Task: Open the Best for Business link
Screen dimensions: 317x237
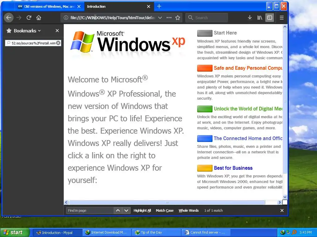Action: point(233,168)
